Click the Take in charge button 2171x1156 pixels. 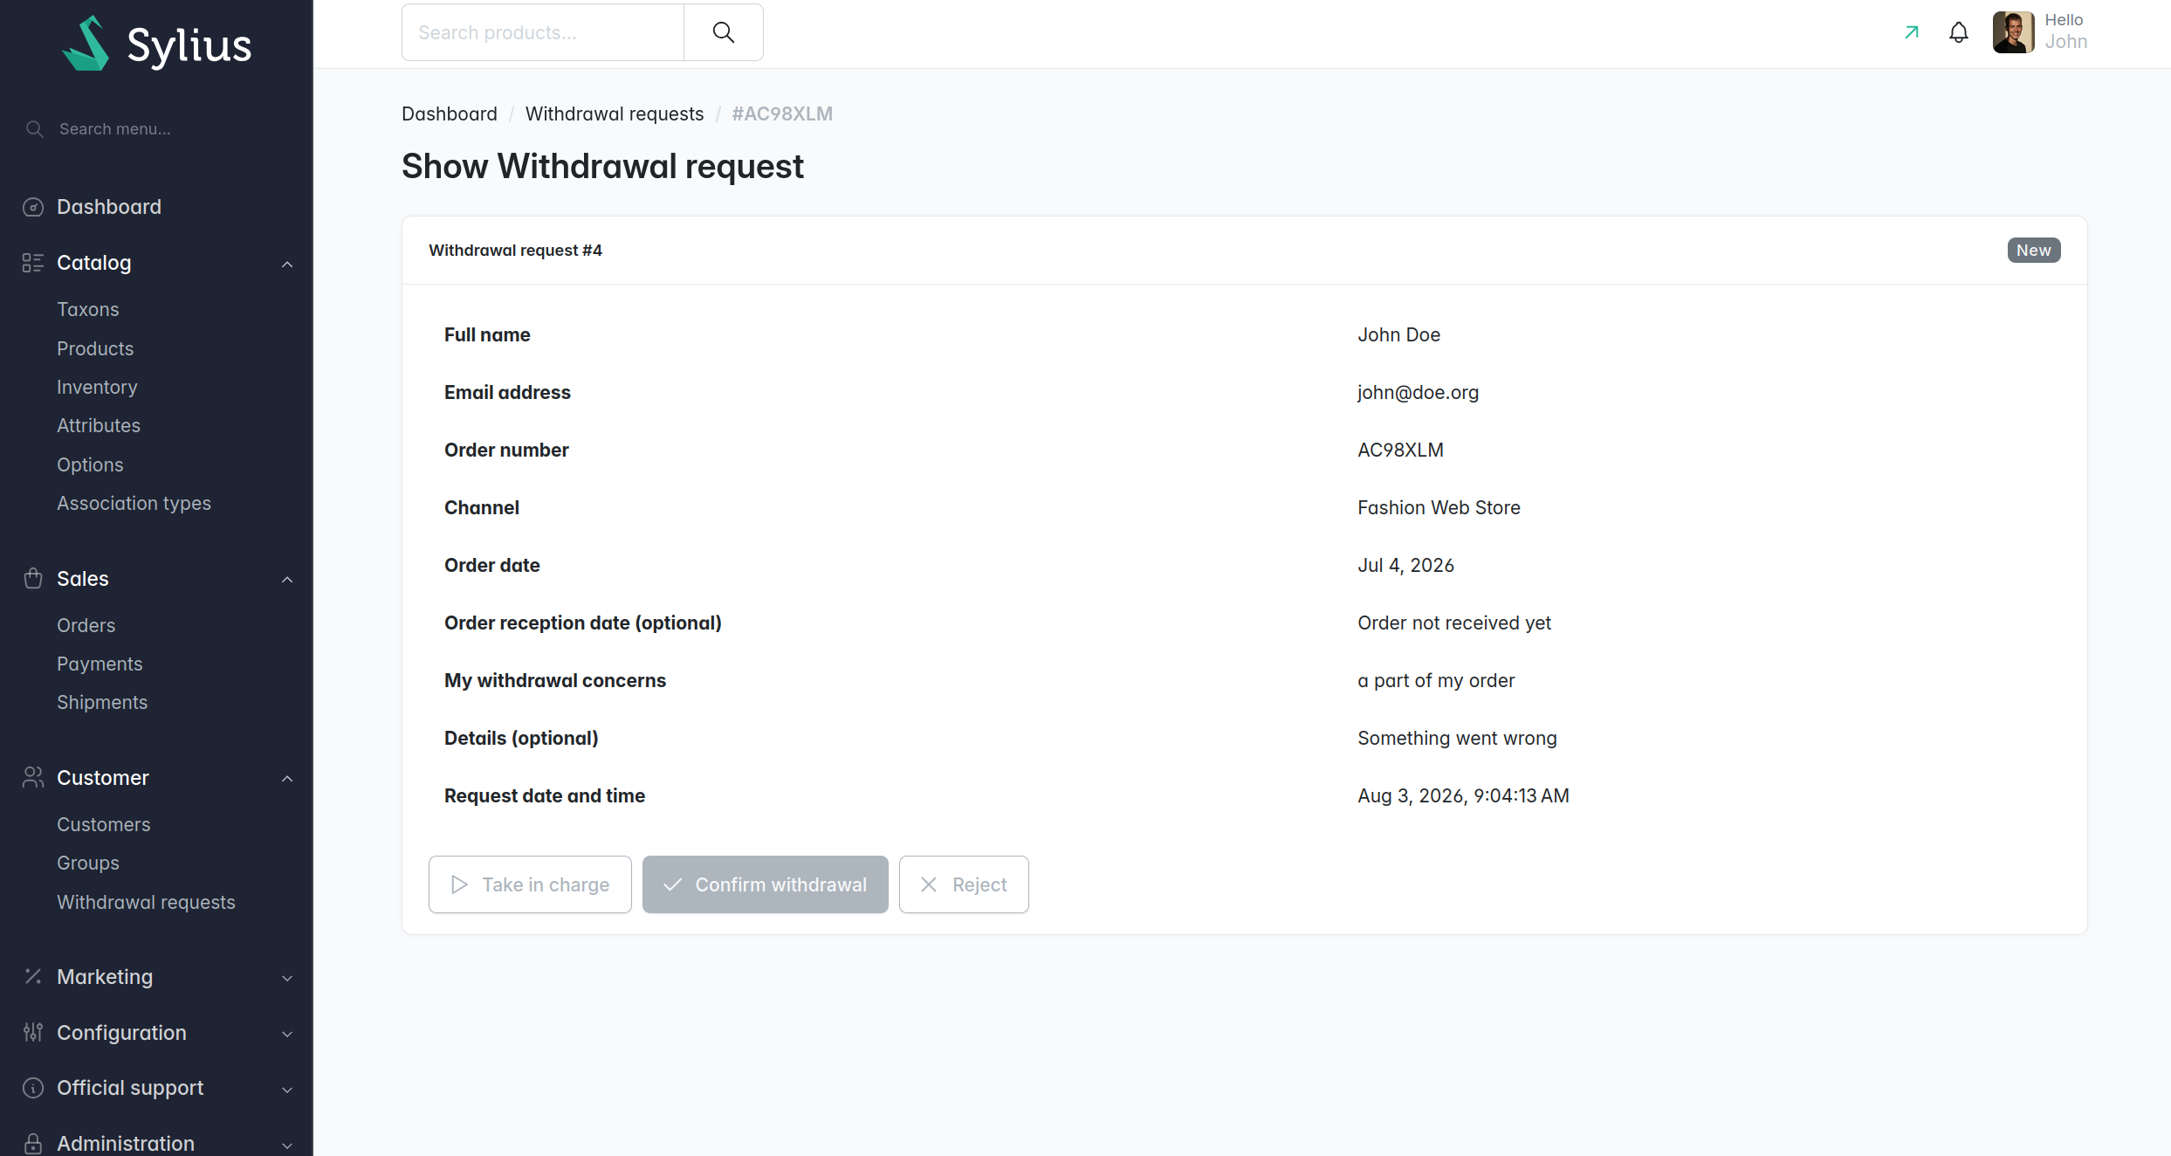(x=530, y=884)
